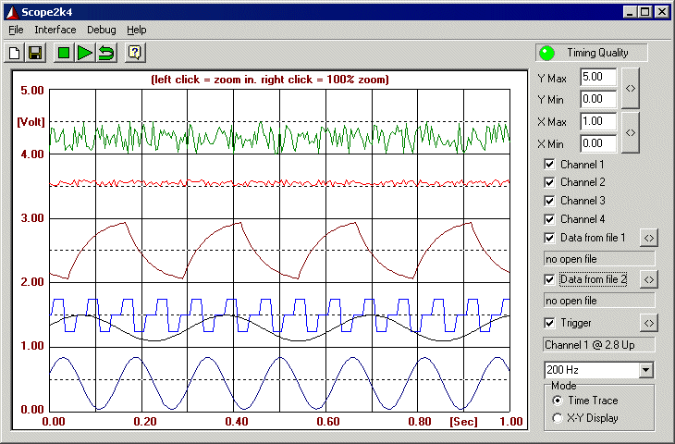Select the X-Y Display radio button

tap(558, 418)
